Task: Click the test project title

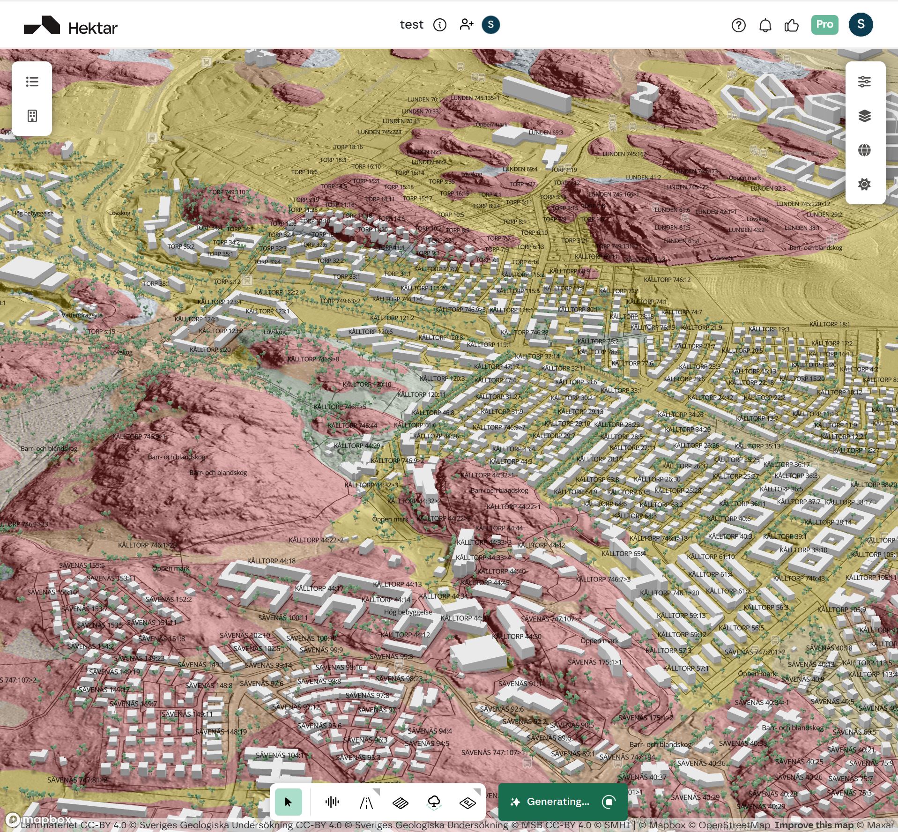Action: 411,25
